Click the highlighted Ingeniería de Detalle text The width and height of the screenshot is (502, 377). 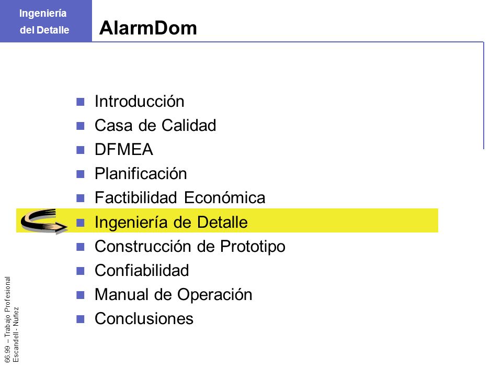[x=172, y=222]
